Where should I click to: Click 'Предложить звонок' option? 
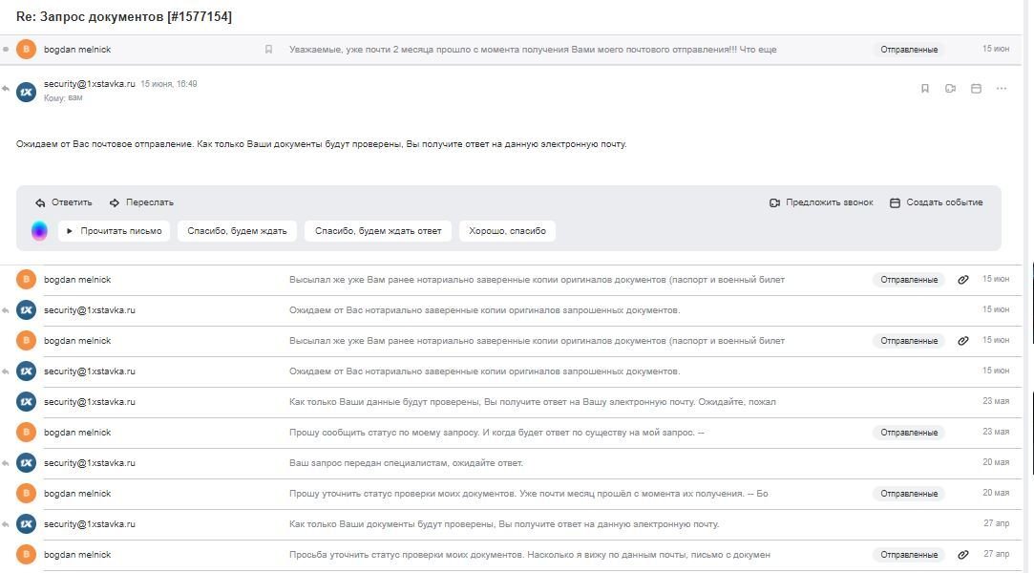click(821, 202)
